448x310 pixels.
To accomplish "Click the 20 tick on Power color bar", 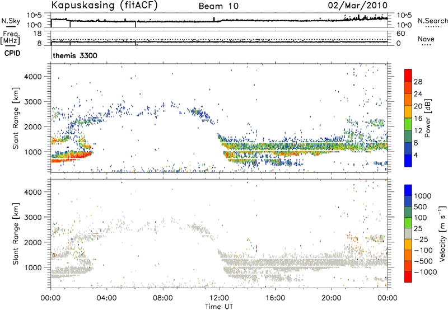I will click(x=418, y=106).
